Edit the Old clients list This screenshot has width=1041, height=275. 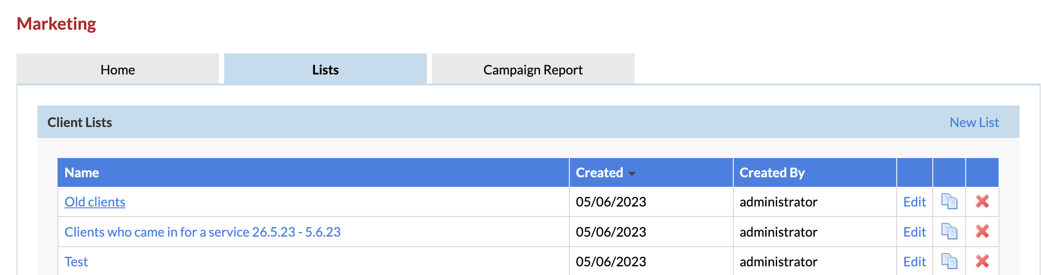pyautogui.click(x=915, y=202)
